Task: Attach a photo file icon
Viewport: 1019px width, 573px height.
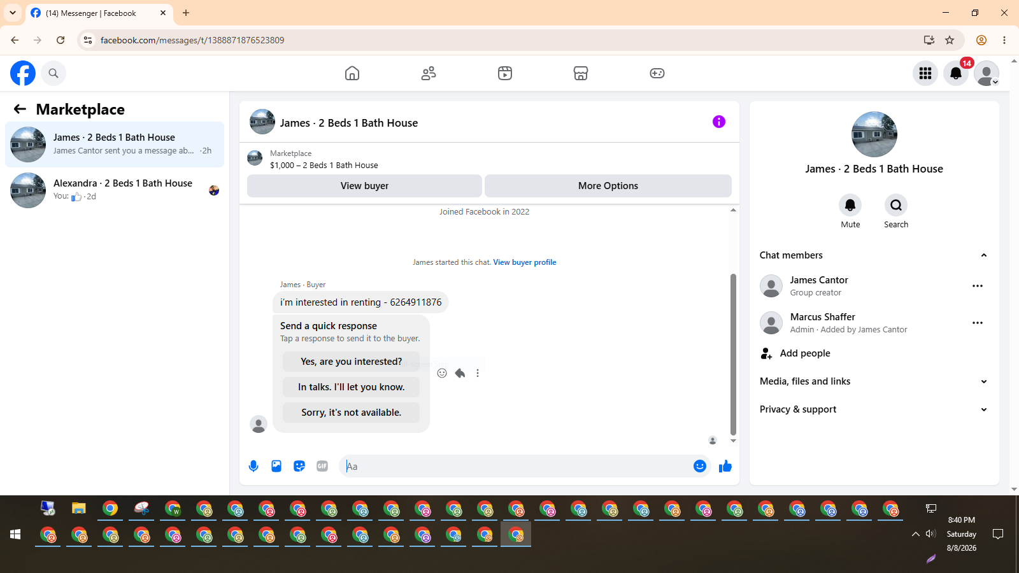Action: coord(276,466)
